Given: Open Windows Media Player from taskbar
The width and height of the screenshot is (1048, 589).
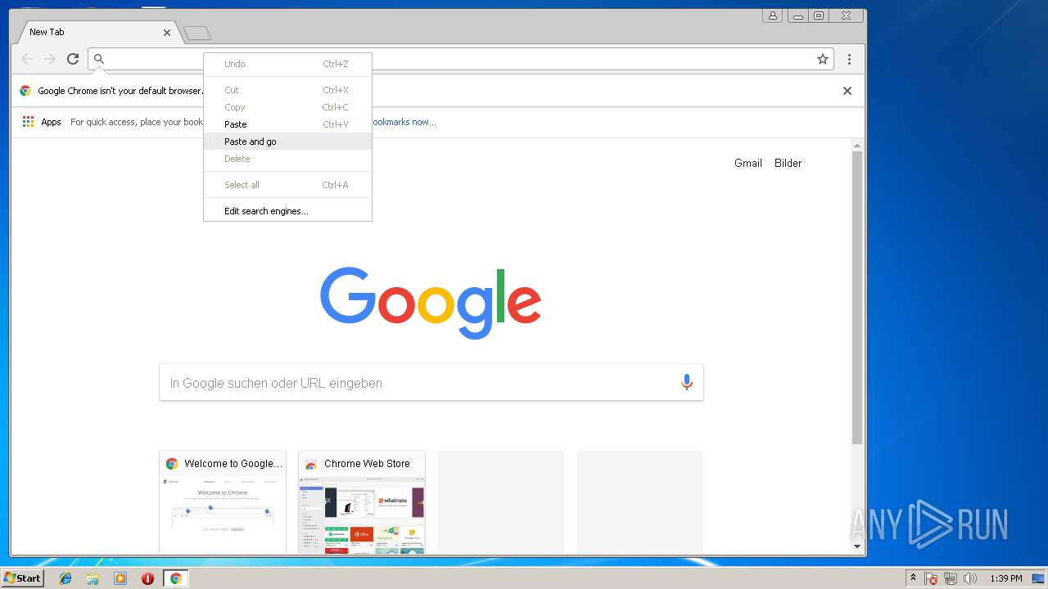Looking at the screenshot, I should 120,578.
